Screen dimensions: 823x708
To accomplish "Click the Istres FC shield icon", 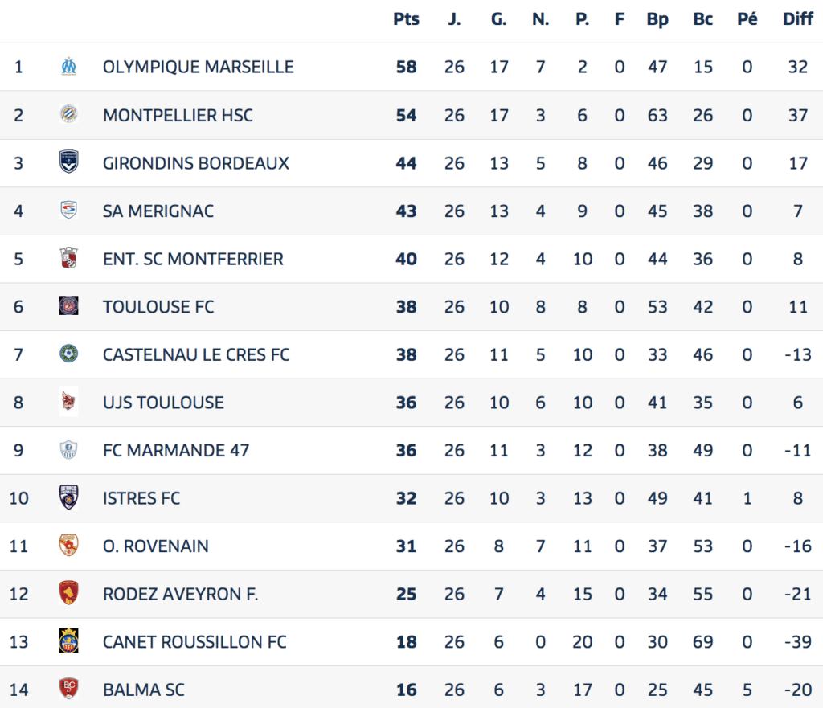I will (69, 497).
